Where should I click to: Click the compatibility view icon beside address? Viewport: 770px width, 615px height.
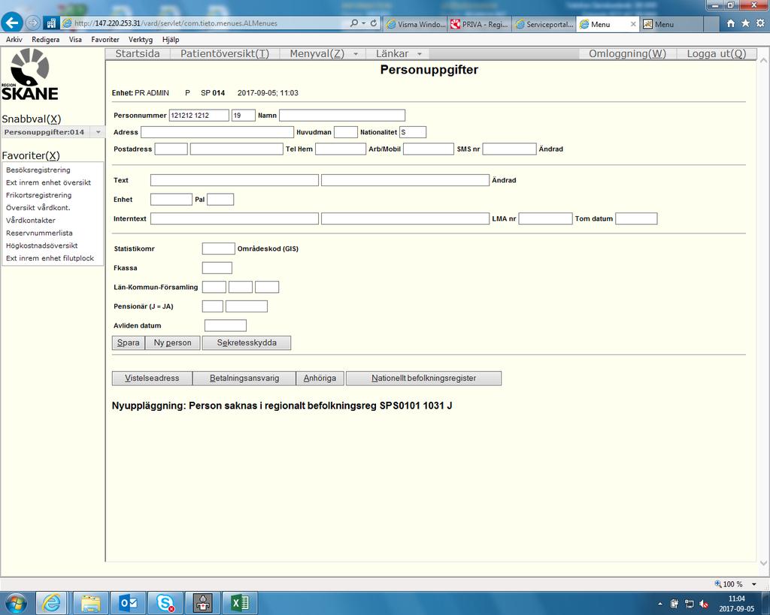50,23
